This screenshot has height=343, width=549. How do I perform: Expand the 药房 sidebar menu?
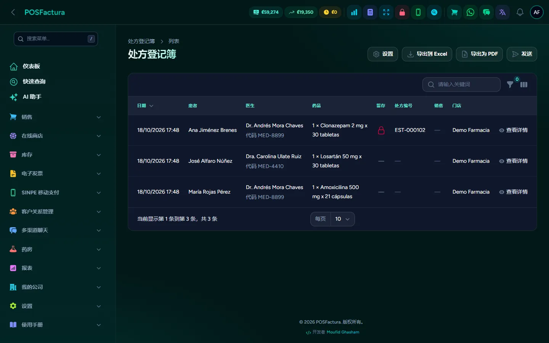coord(55,249)
